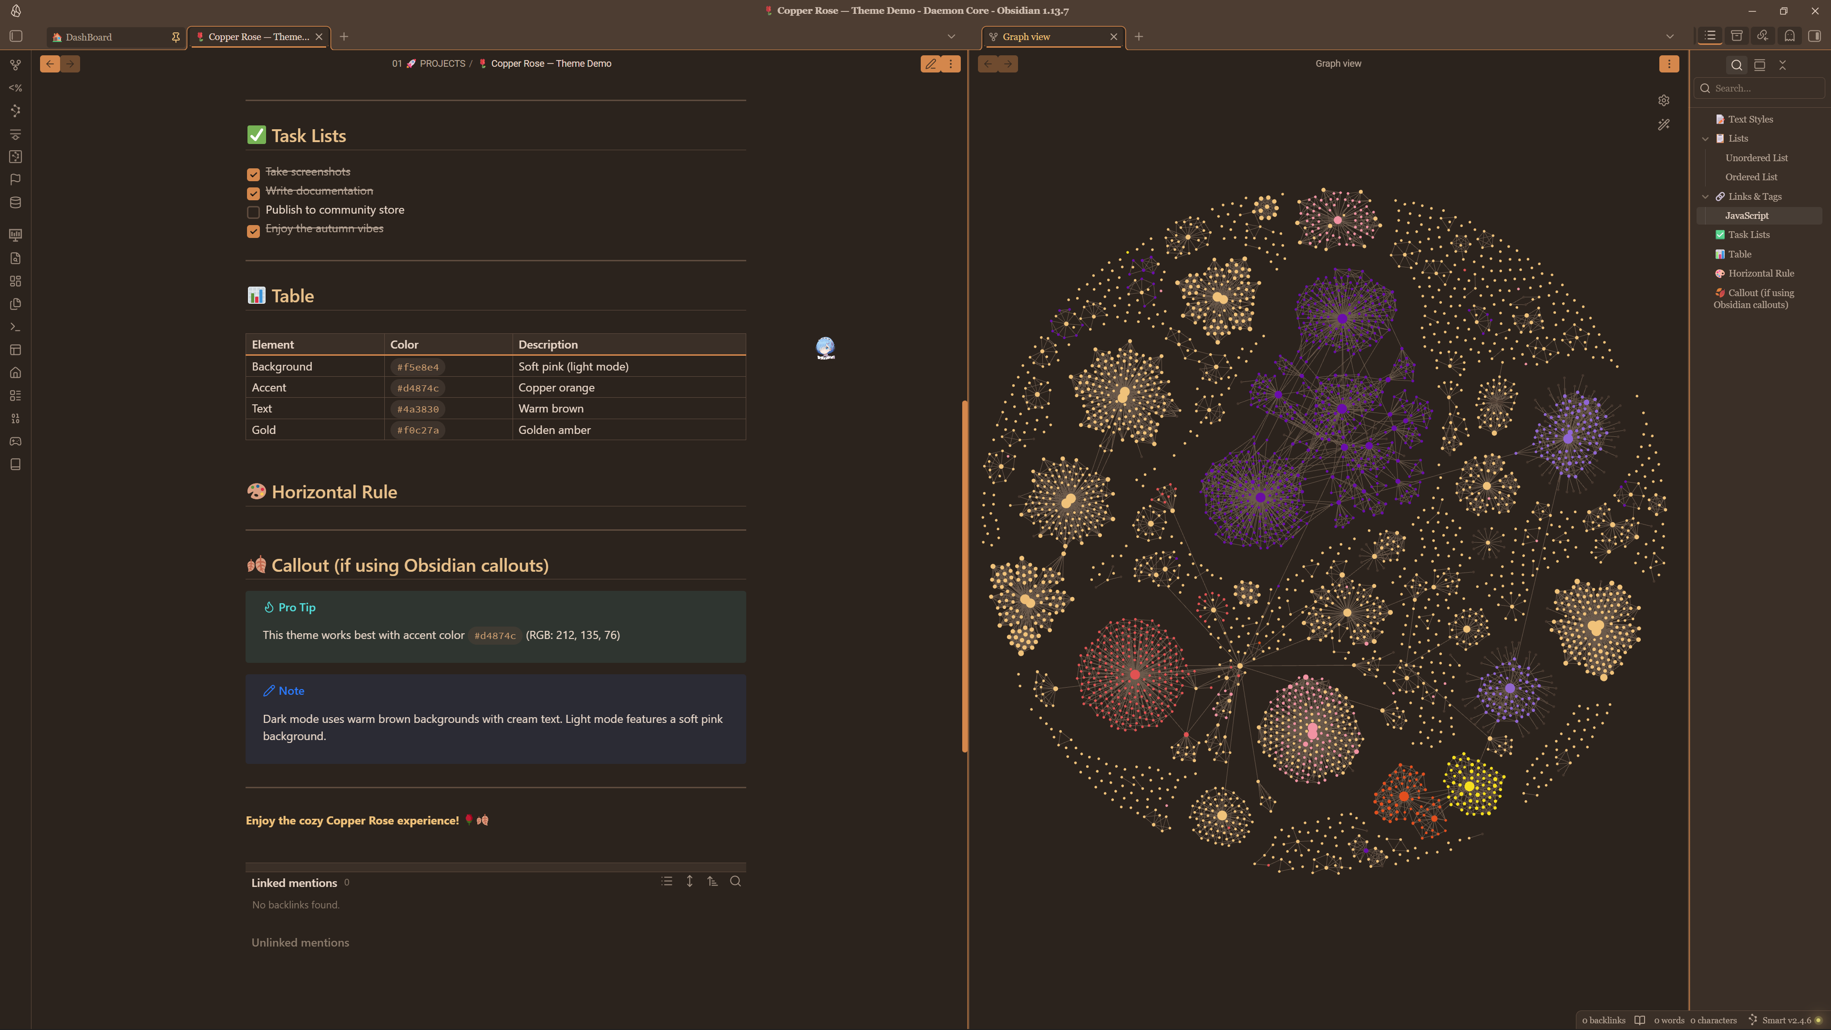The width and height of the screenshot is (1831, 1030).
Task: Change the linked mentions sort order
Action: coord(712,881)
